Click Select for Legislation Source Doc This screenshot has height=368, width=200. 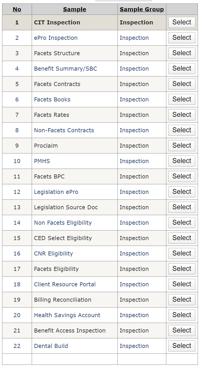pos(182,207)
